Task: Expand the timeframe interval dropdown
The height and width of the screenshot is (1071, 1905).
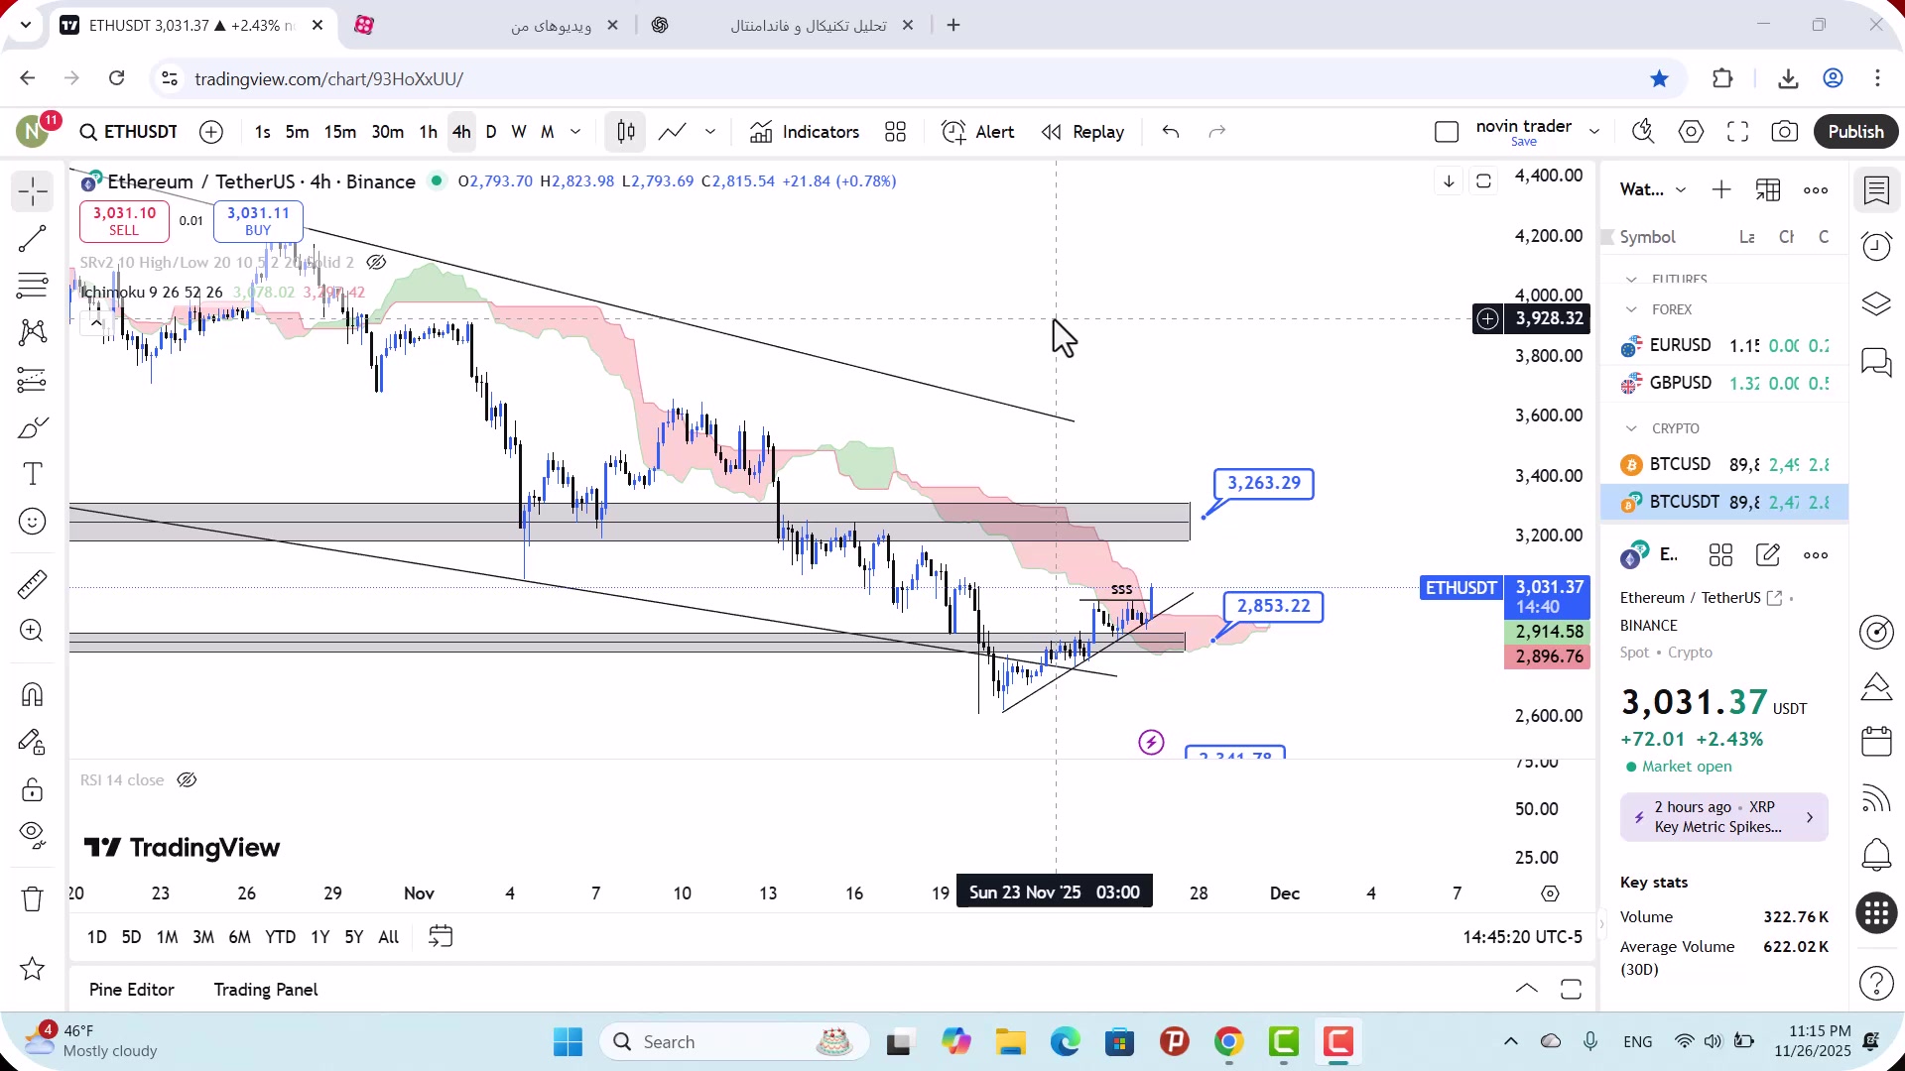Action: (575, 132)
